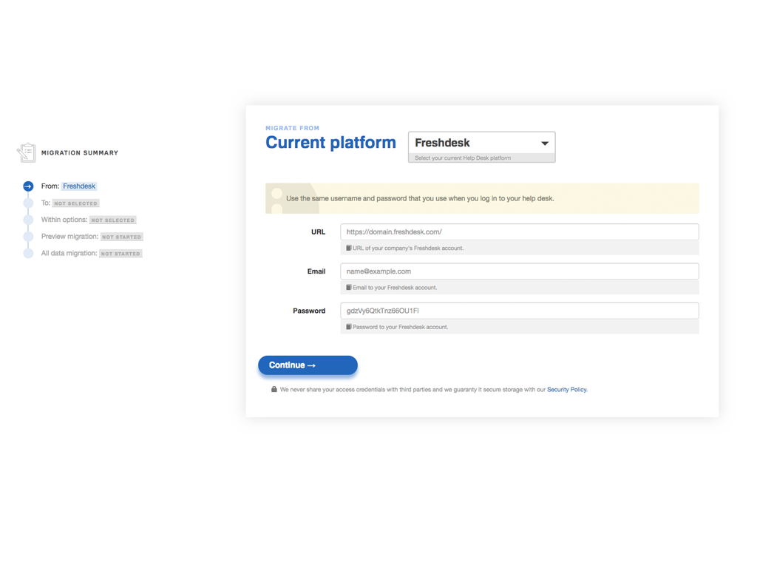Click the hint icon under Password field
Screen dimensions: 757x568
[x=349, y=327]
